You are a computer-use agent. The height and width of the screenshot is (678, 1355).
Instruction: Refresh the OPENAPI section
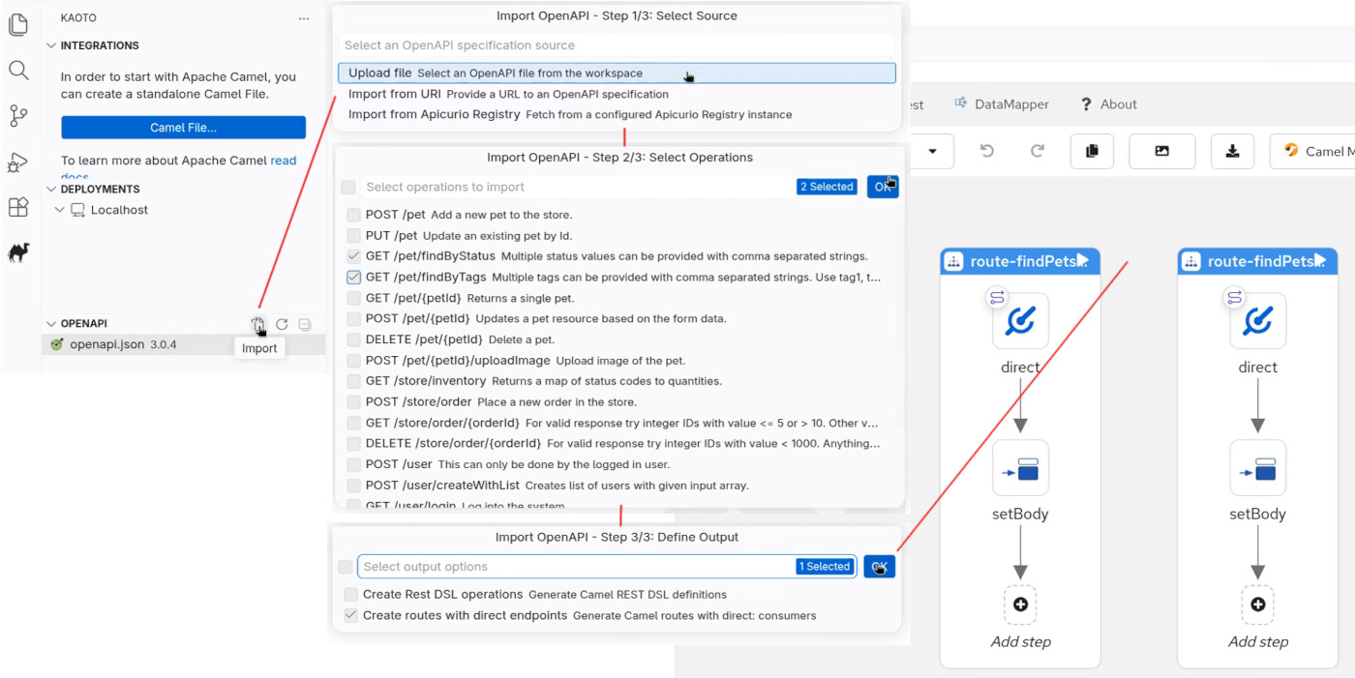coord(282,324)
